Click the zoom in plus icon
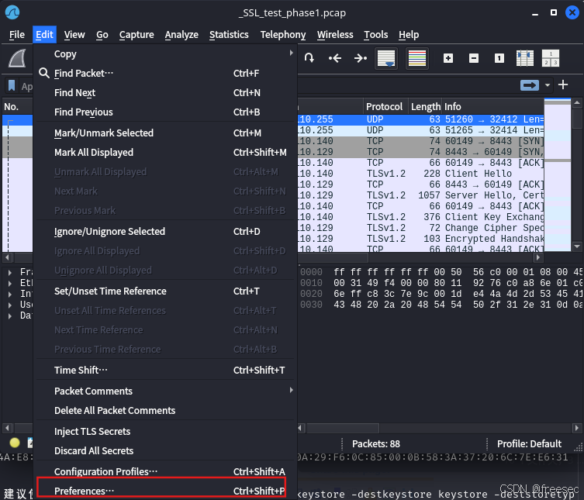 [448, 58]
